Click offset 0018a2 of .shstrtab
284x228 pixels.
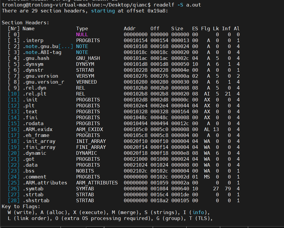[x=159, y=200]
